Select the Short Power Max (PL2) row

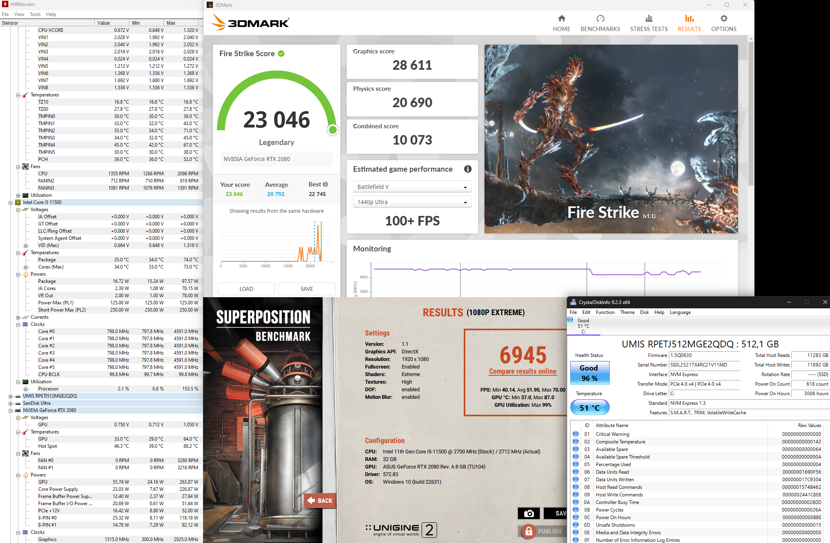[102, 310]
